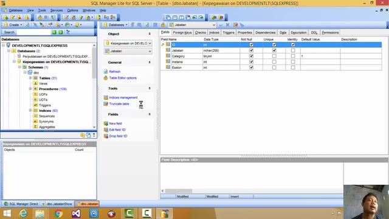Click the Search input field
The image size is (389, 219).
coord(33,32)
